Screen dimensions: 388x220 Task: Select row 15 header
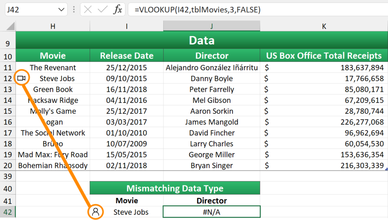tap(8, 111)
